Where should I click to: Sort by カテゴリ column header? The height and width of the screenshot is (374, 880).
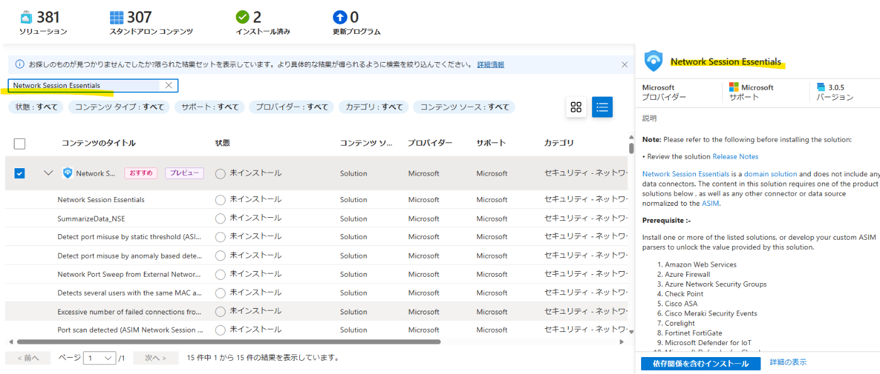click(x=559, y=143)
